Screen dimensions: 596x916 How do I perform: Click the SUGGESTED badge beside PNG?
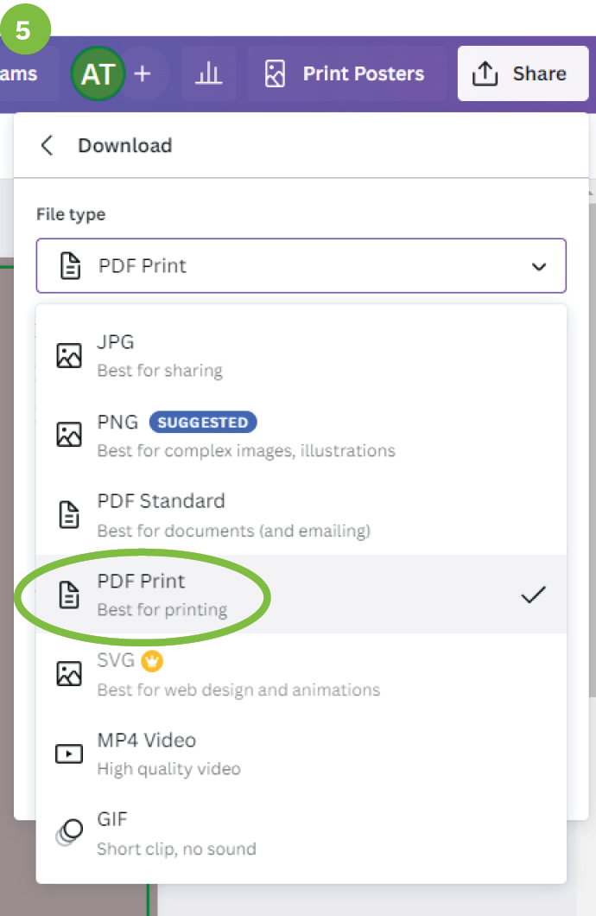tap(203, 423)
